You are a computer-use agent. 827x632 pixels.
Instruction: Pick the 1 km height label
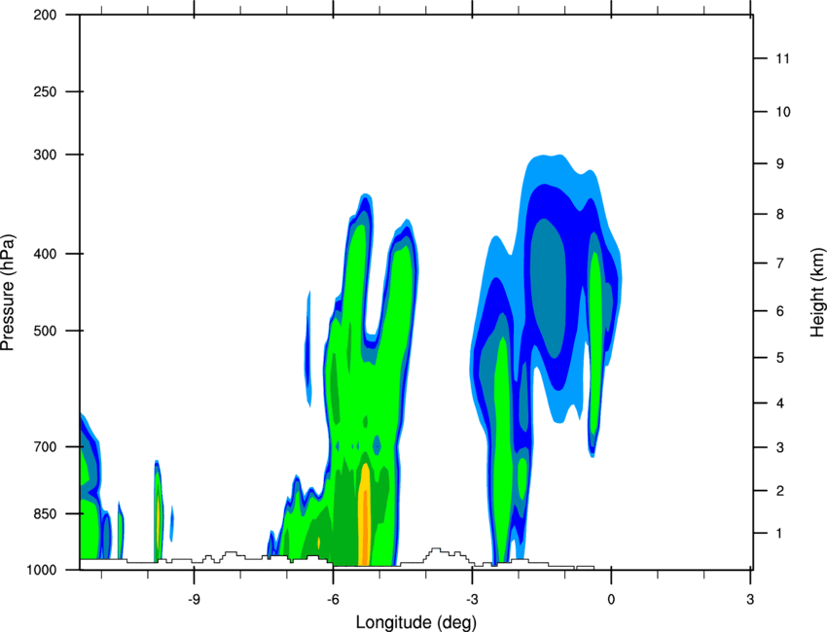[x=779, y=534]
